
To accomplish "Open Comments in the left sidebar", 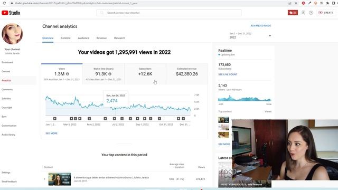I will [7, 89].
